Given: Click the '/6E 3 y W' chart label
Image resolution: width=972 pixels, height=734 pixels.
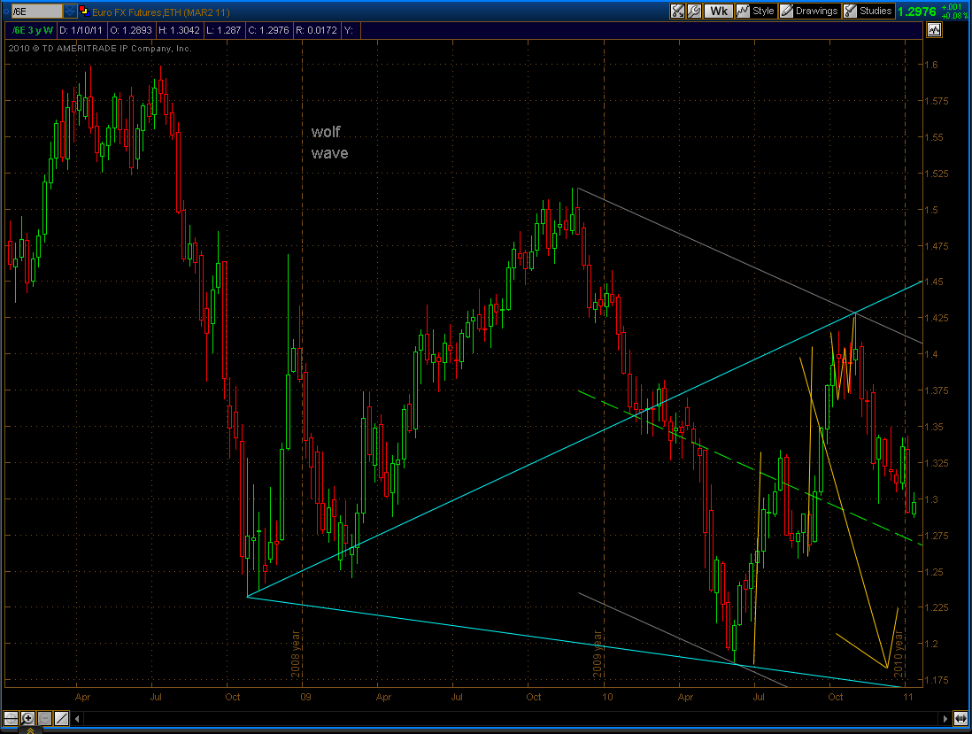Looking at the screenshot, I should tap(32, 30).
